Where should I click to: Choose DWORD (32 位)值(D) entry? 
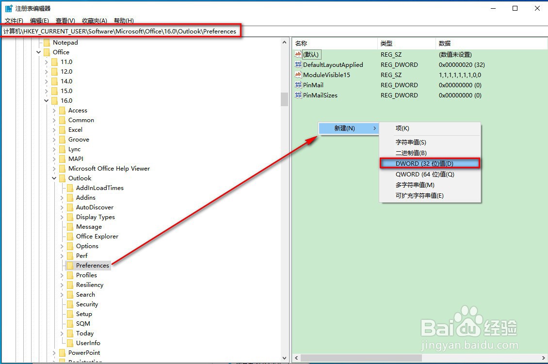click(430, 163)
